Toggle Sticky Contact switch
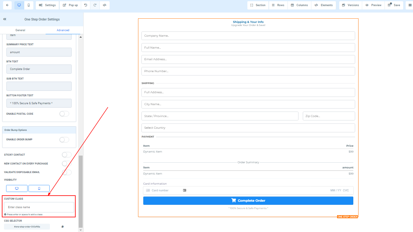Screen dimensions: 413x232 [67, 155]
